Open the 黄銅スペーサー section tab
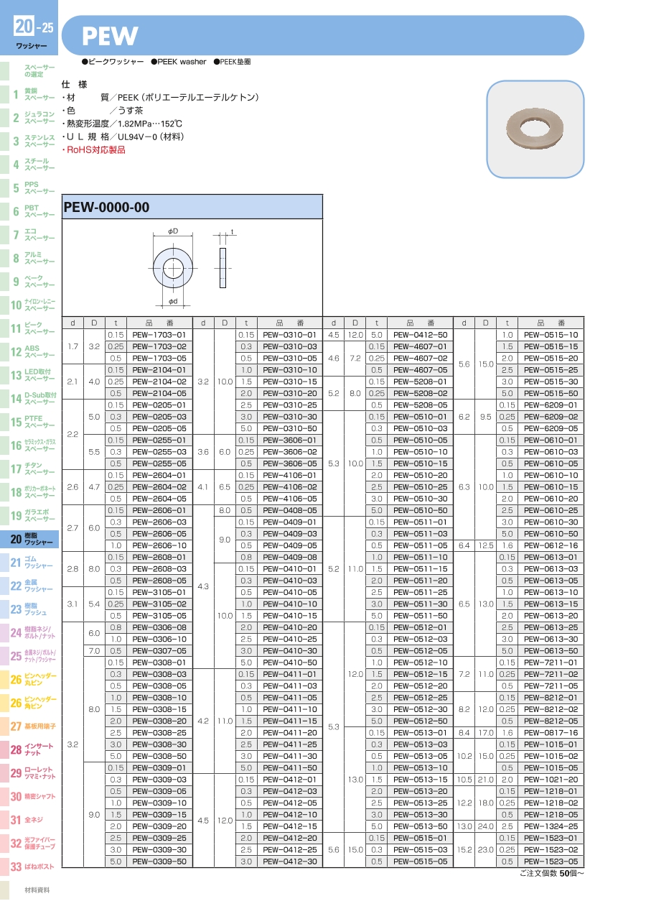Image resolution: width=646 pixels, height=914 pixels. point(29,94)
